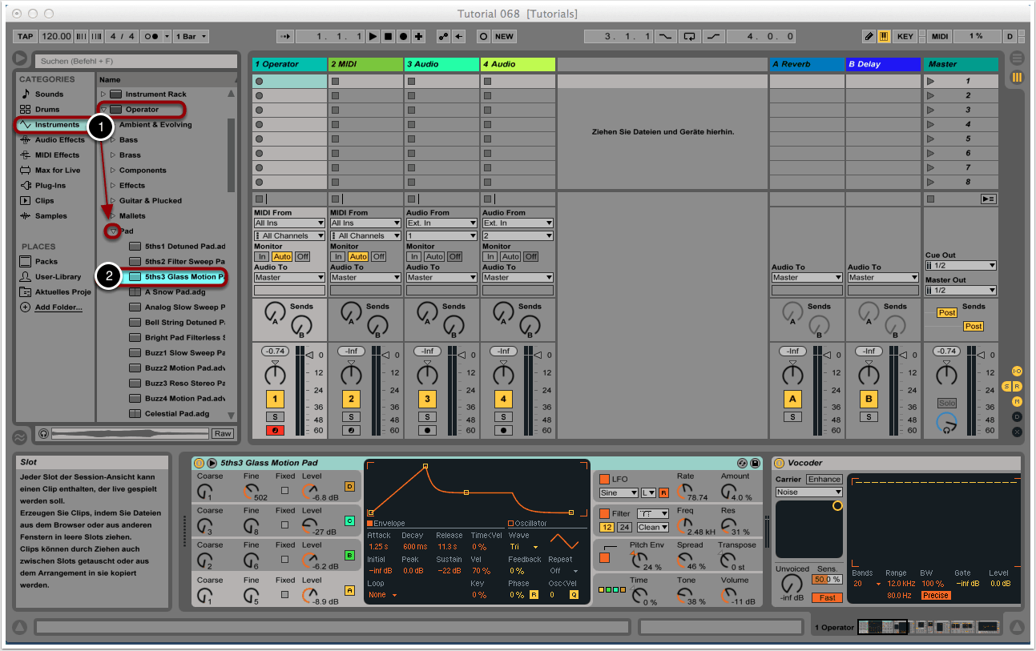
Task: Click the Stop button in transport
Action: click(x=388, y=37)
